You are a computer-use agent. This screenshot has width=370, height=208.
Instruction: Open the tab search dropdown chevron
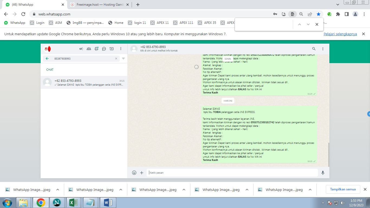click(337, 5)
